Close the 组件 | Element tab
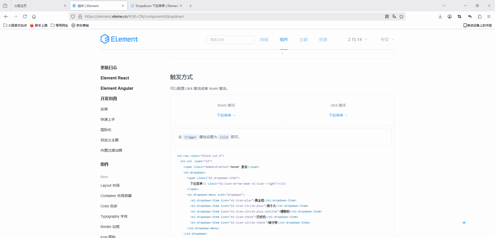Image resolution: width=495 pixels, height=238 pixels. (123, 6)
